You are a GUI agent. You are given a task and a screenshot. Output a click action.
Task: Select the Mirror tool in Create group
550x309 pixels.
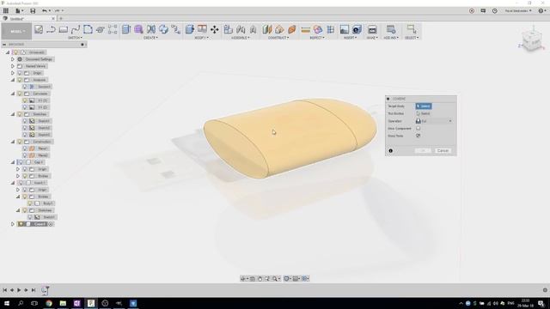[151, 29]
